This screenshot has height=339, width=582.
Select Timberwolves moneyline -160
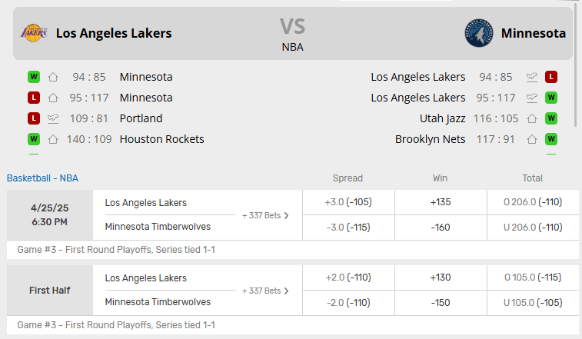click(441, 228)
